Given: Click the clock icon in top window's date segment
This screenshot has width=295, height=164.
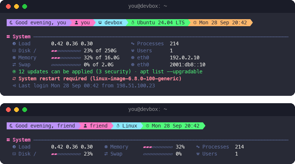Looking at the screenshot, I should coord(195,22).
